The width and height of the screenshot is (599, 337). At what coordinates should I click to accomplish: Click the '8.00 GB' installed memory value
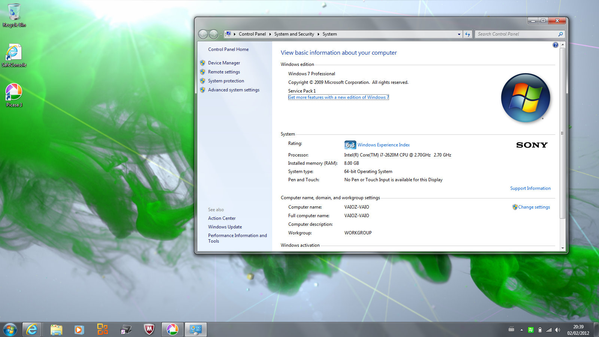coord(352,163)
